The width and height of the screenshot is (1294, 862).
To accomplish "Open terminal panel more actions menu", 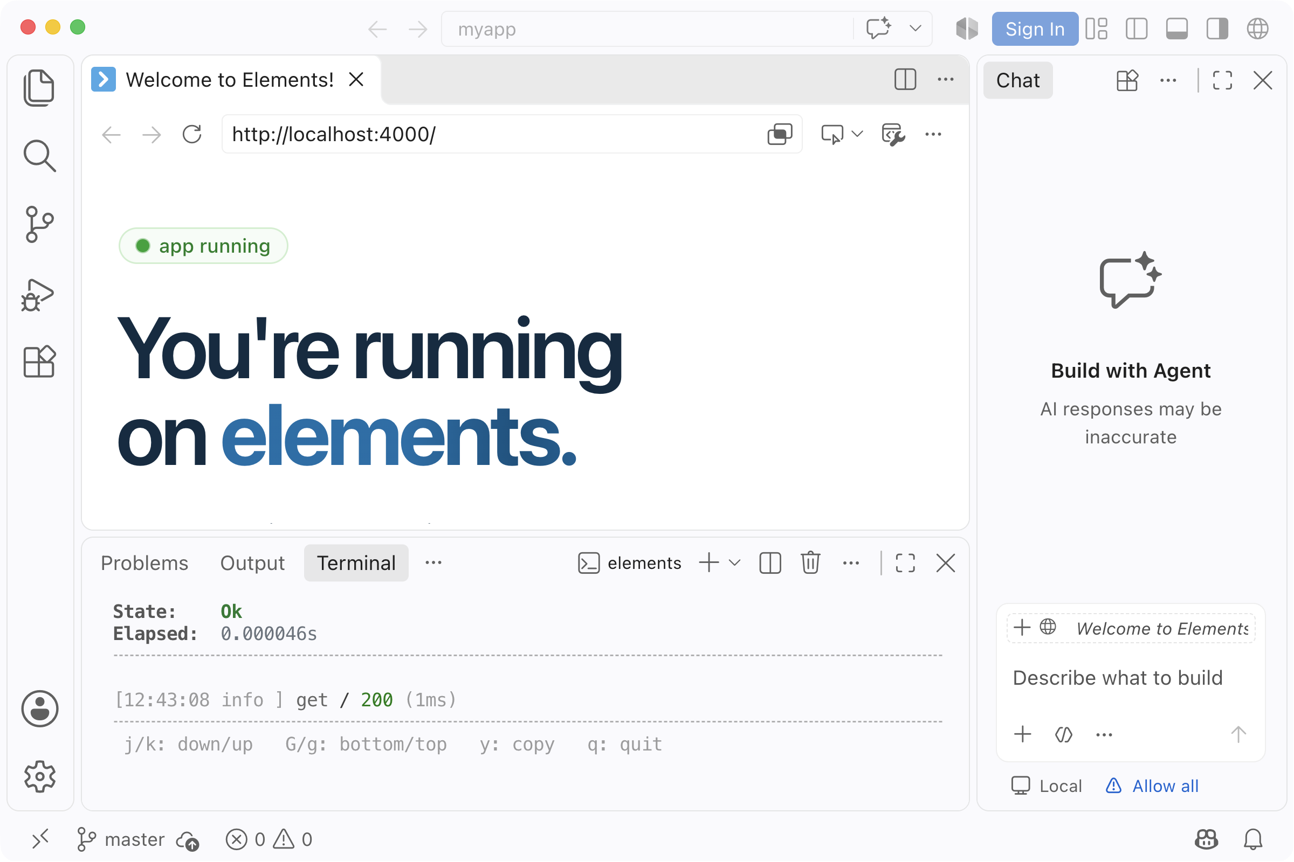I will click(851, 563).
